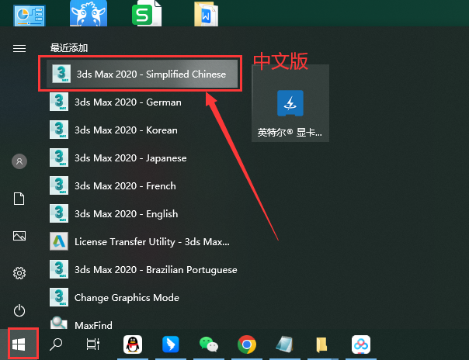Open 3ds Max 2020 - Japanese

[x=130, y=158]
